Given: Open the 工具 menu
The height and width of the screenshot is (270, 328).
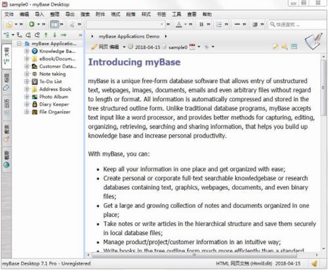Looking at the screenshot, I should tap(176, 14).
